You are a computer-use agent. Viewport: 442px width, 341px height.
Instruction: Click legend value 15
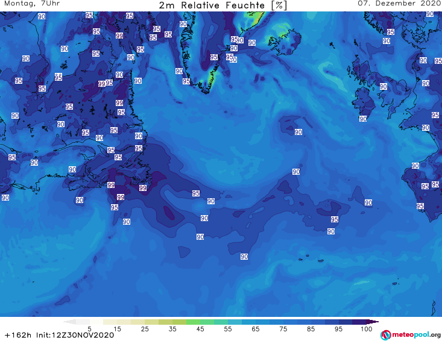(117, 329)
